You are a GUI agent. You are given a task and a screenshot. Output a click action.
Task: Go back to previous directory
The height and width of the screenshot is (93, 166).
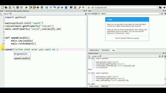pyautogui.click(x=89, y=7)
